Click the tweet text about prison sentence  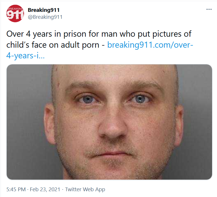tap(100, 45)
